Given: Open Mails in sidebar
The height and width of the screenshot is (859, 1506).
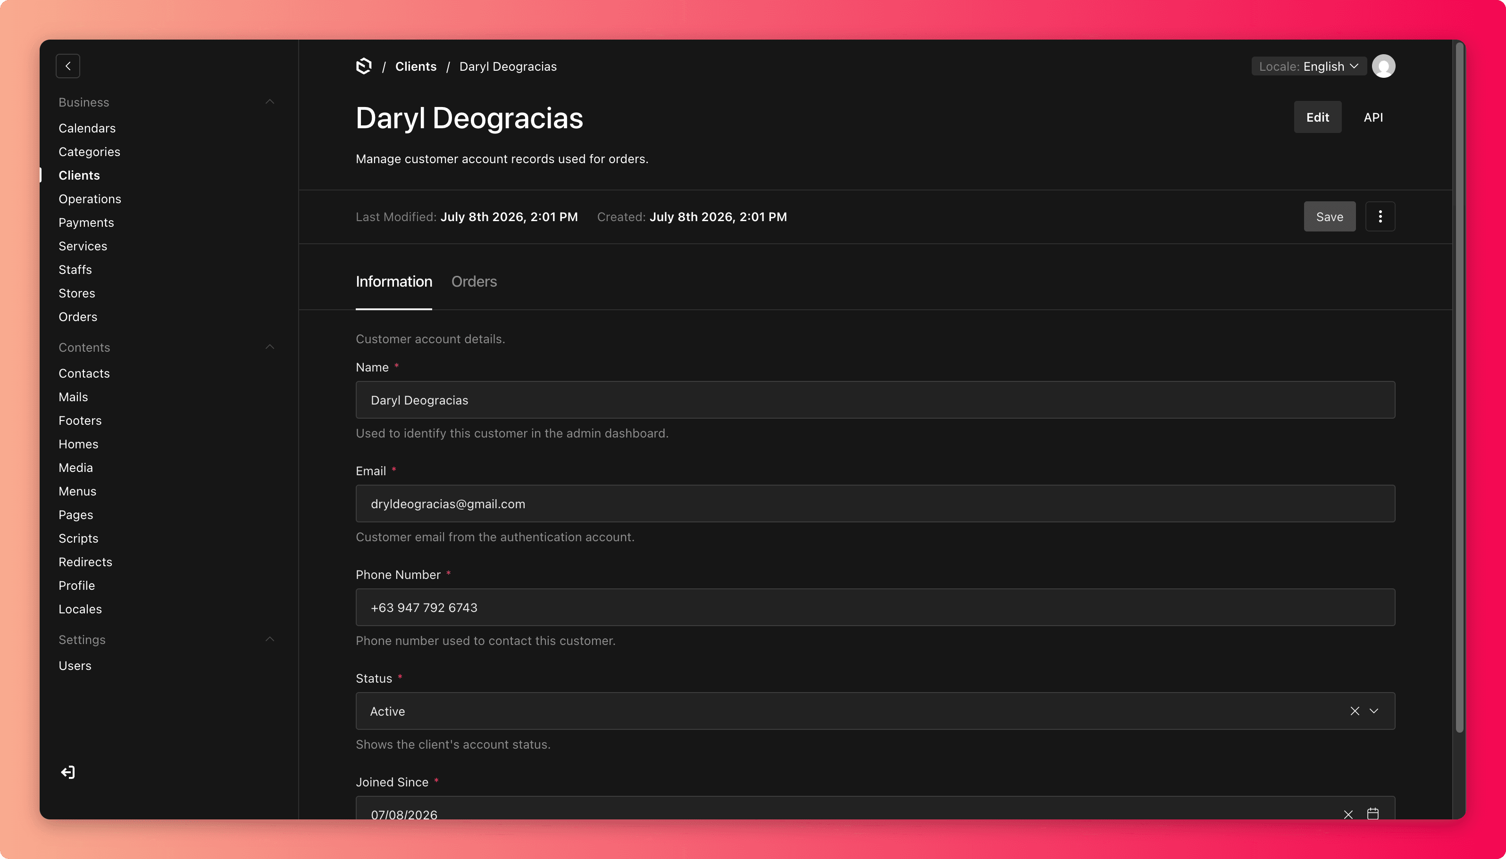Looking at the screenshot, I should click(73, 397).
